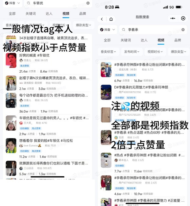Open the D#李羲承的无限魅力 video entry
The height and width of the screenshot is (206, 190).
point(141,87)
